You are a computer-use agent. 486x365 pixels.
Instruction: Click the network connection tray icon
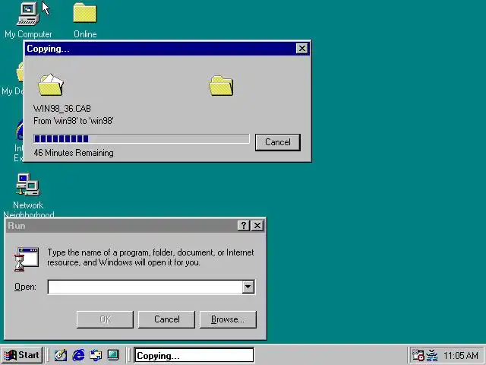[x=432, y=355]
